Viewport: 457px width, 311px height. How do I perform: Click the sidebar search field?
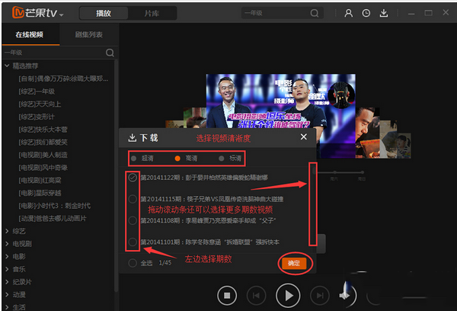tap(54, 53)
